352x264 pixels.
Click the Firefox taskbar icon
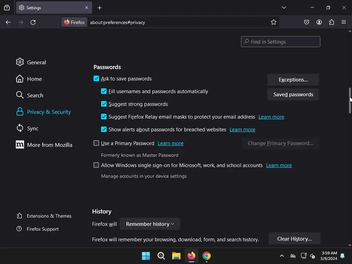191,256
